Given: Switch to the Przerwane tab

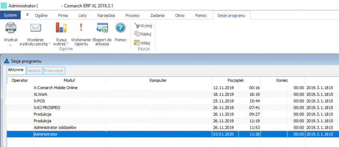Looking at the screenshot, I should [54, 71].
